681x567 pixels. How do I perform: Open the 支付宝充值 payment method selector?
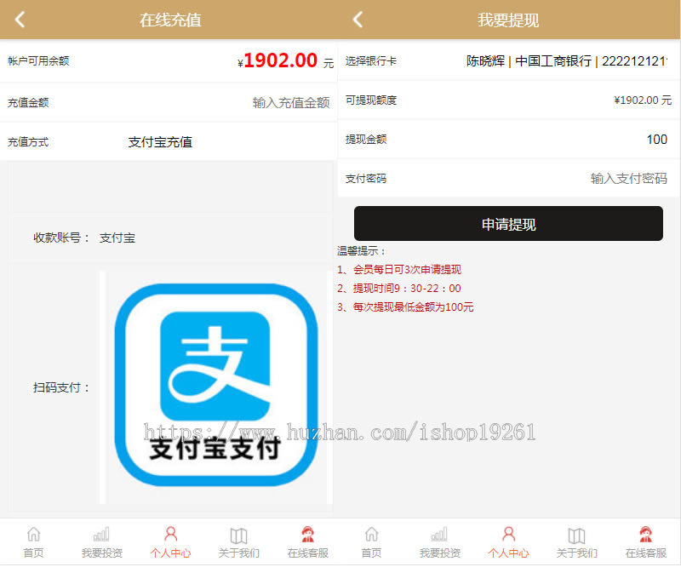[x=160, y=142]
